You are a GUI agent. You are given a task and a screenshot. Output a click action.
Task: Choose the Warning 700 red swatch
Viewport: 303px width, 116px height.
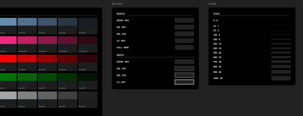click(47, 58)
